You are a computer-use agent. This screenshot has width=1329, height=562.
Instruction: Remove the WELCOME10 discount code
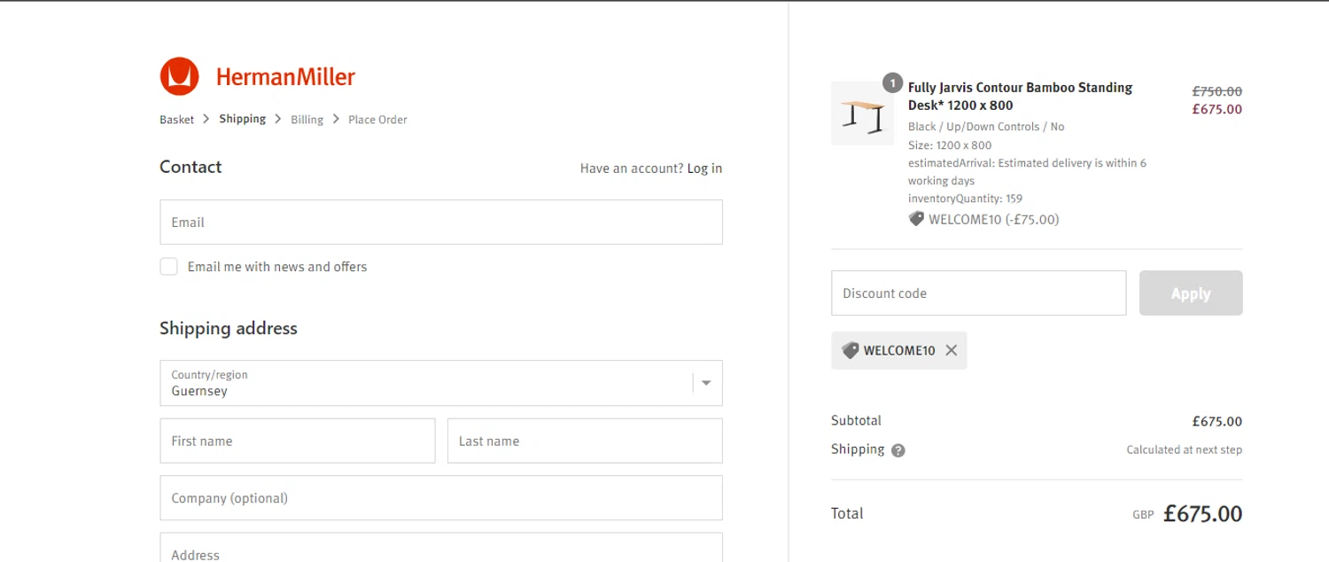951,350
